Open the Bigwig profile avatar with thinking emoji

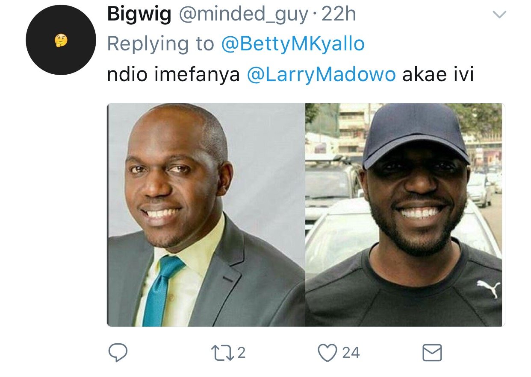61,41
